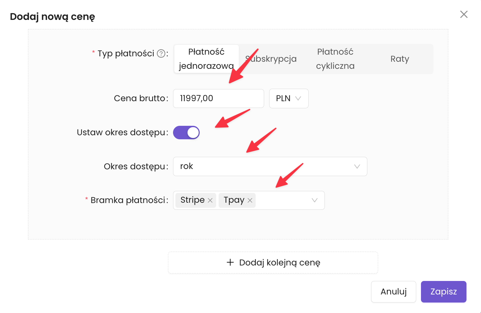The height and width of the screenshot is (313, 481).
Task: Expand the Okres dostępu dropdown showing rok
Action: coord(357,166)
